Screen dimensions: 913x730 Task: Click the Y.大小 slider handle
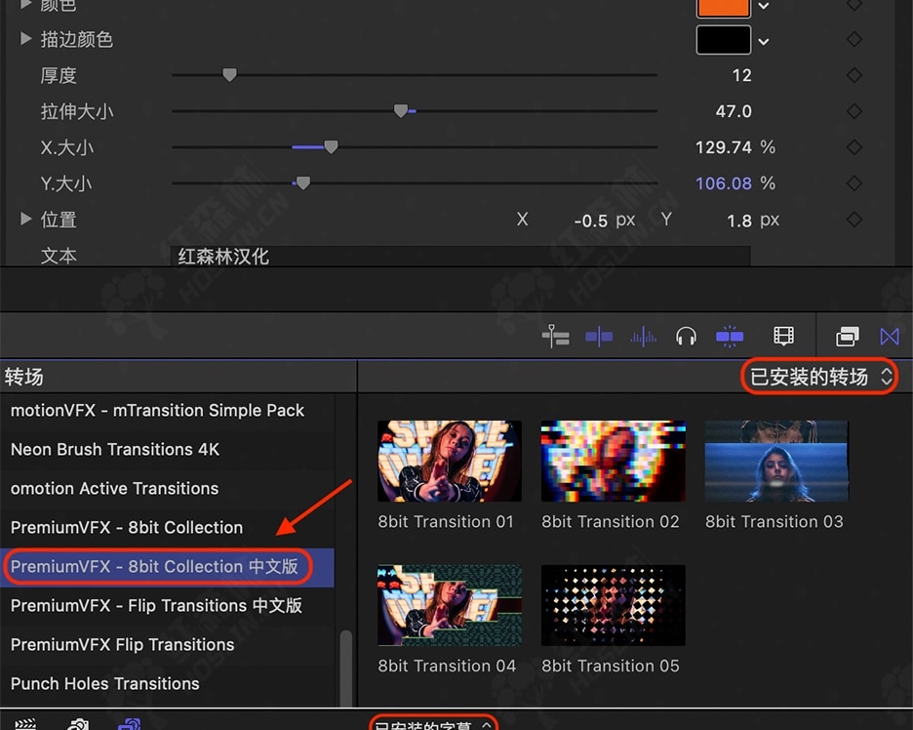pyautogui.click(x=302, y=182)
